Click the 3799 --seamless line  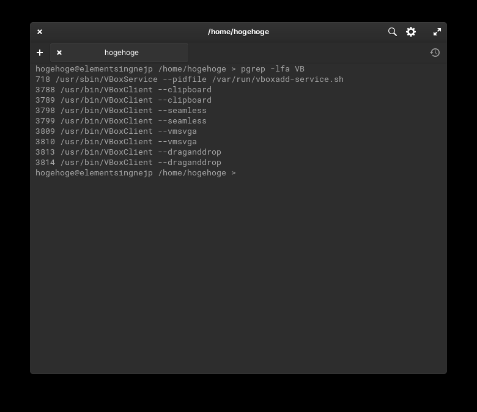pos(121,120)
